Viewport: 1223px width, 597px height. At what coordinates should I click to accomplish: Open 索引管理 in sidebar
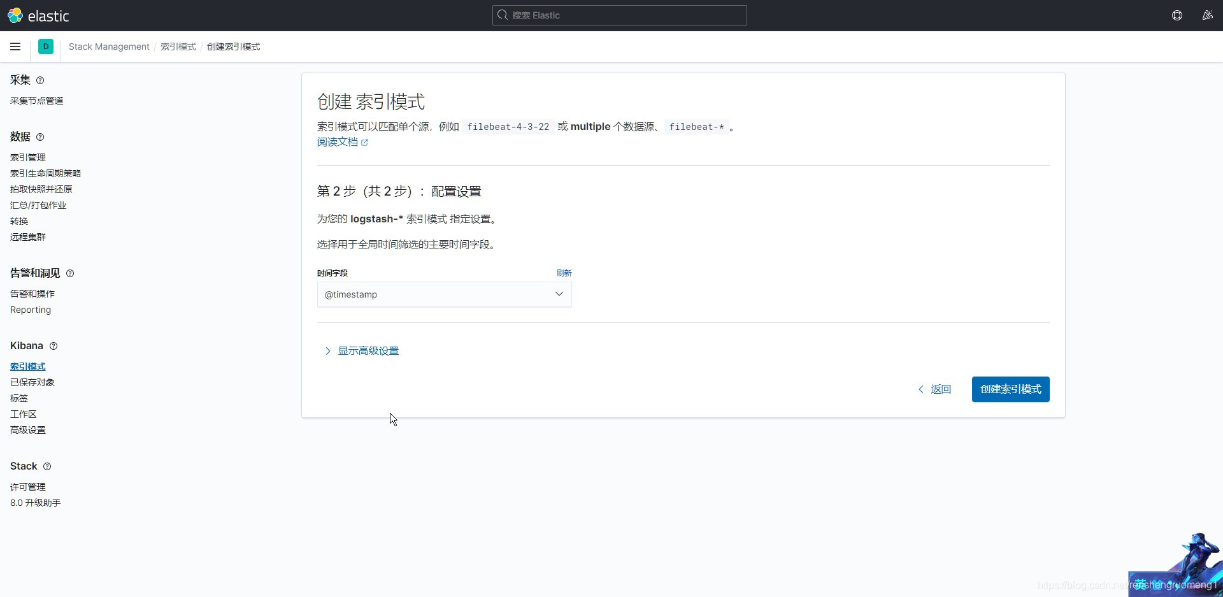pyautogui.click(x=28, y=157)
